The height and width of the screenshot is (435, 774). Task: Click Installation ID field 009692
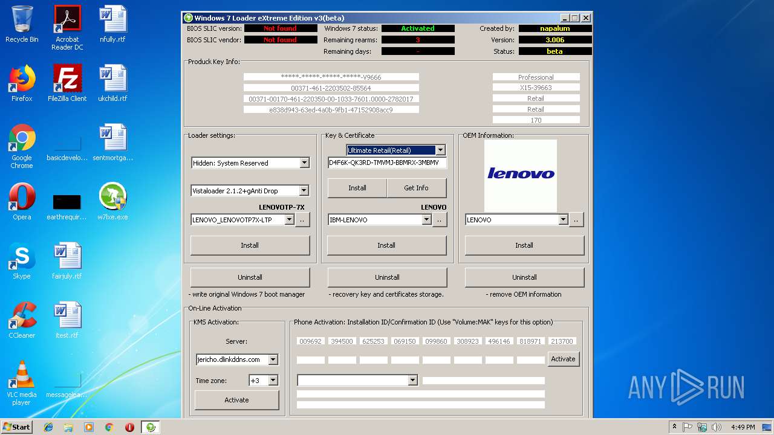[x=310, y=341]
